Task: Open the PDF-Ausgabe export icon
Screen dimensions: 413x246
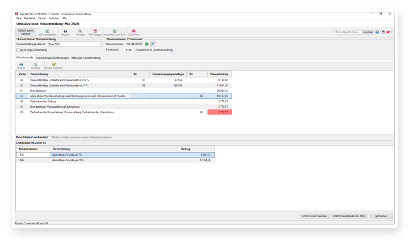Action: [x=97, y=32]
